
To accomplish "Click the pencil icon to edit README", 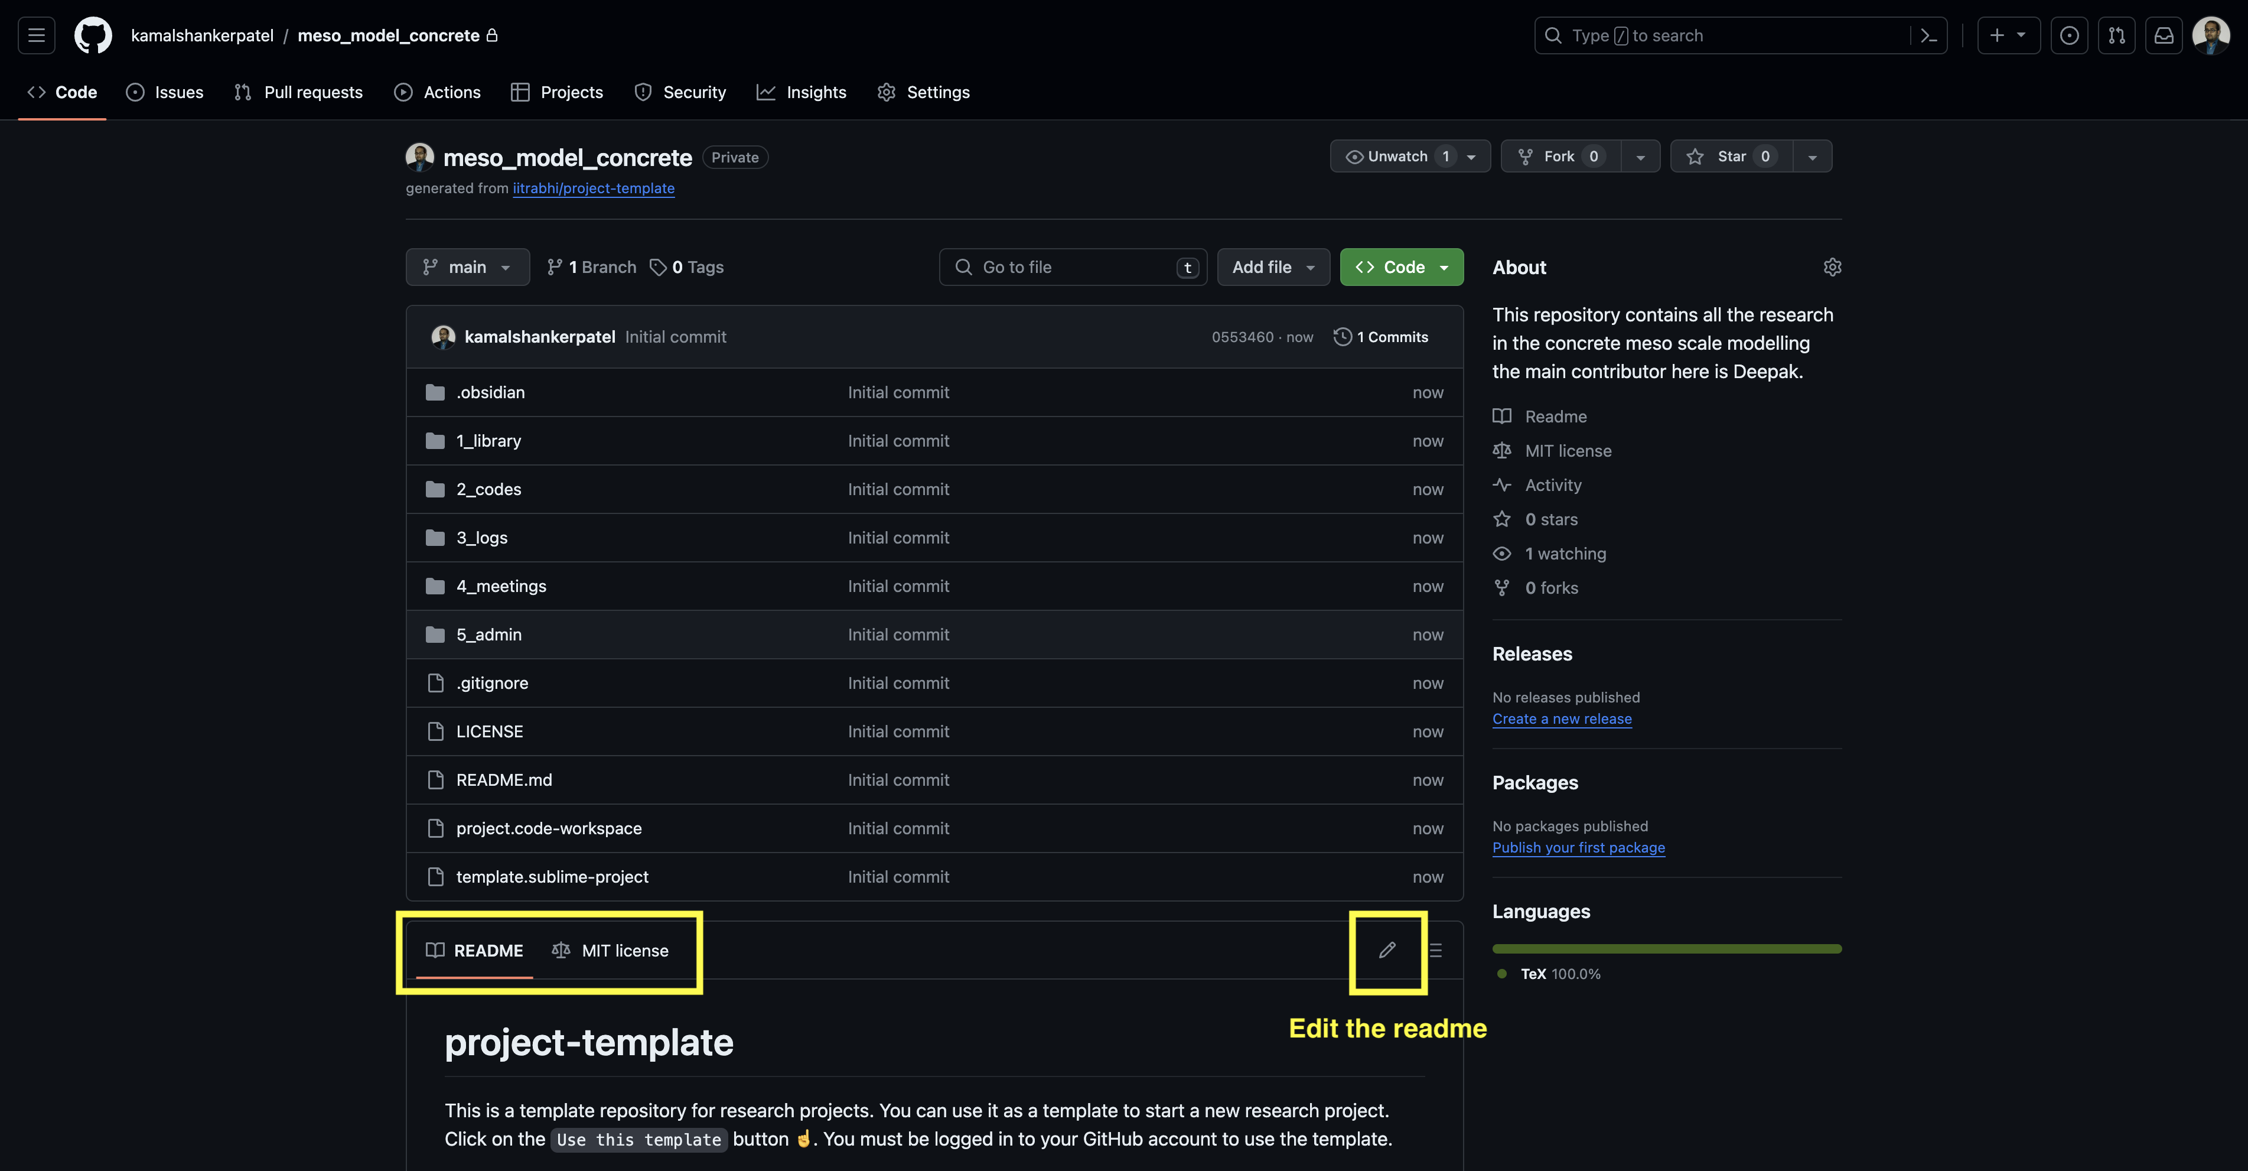I will pos(1387,950).
